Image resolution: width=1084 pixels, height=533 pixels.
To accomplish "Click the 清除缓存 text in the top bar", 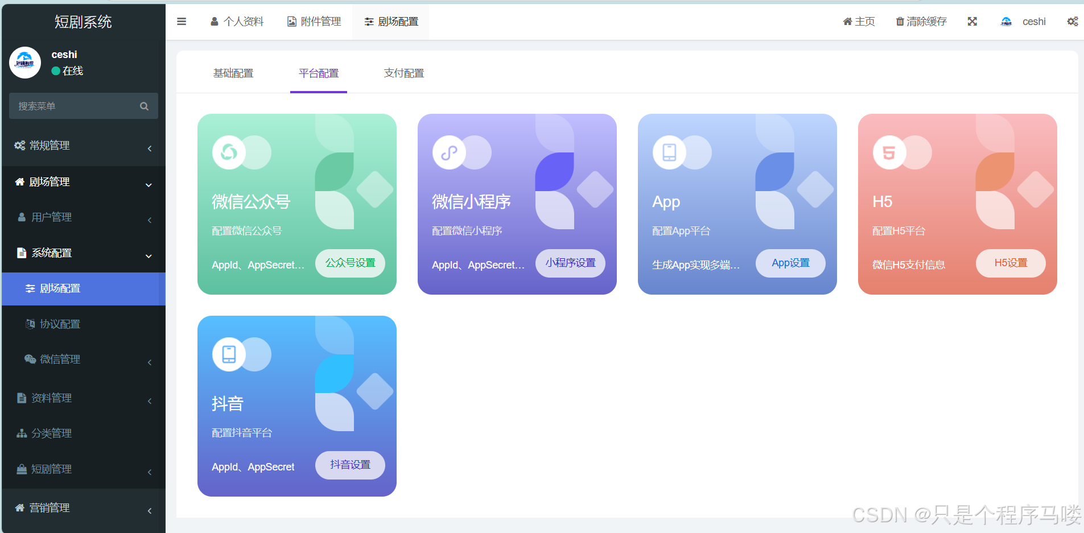I will point(926,22).
